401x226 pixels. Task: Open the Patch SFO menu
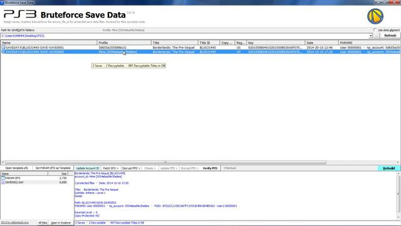(x=111, y=168)
